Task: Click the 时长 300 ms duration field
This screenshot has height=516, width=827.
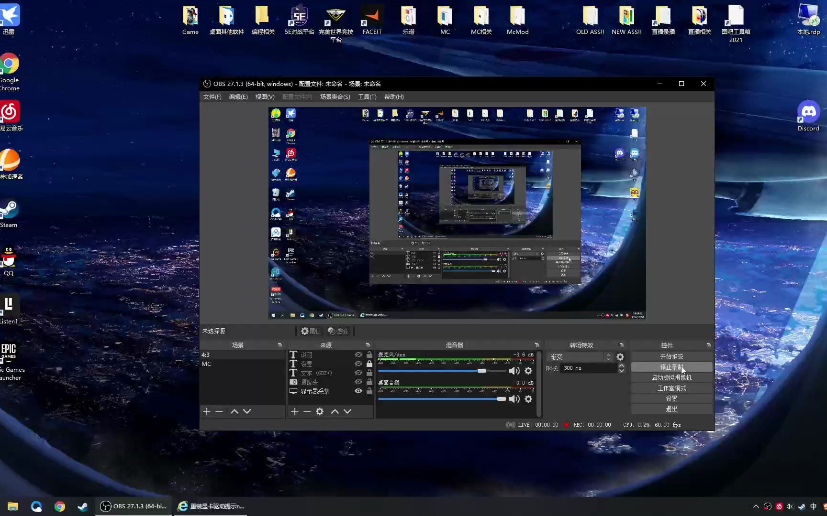Action: [x=589, y=368]
